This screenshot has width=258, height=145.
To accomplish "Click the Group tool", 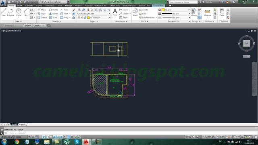I will (194, 12).
